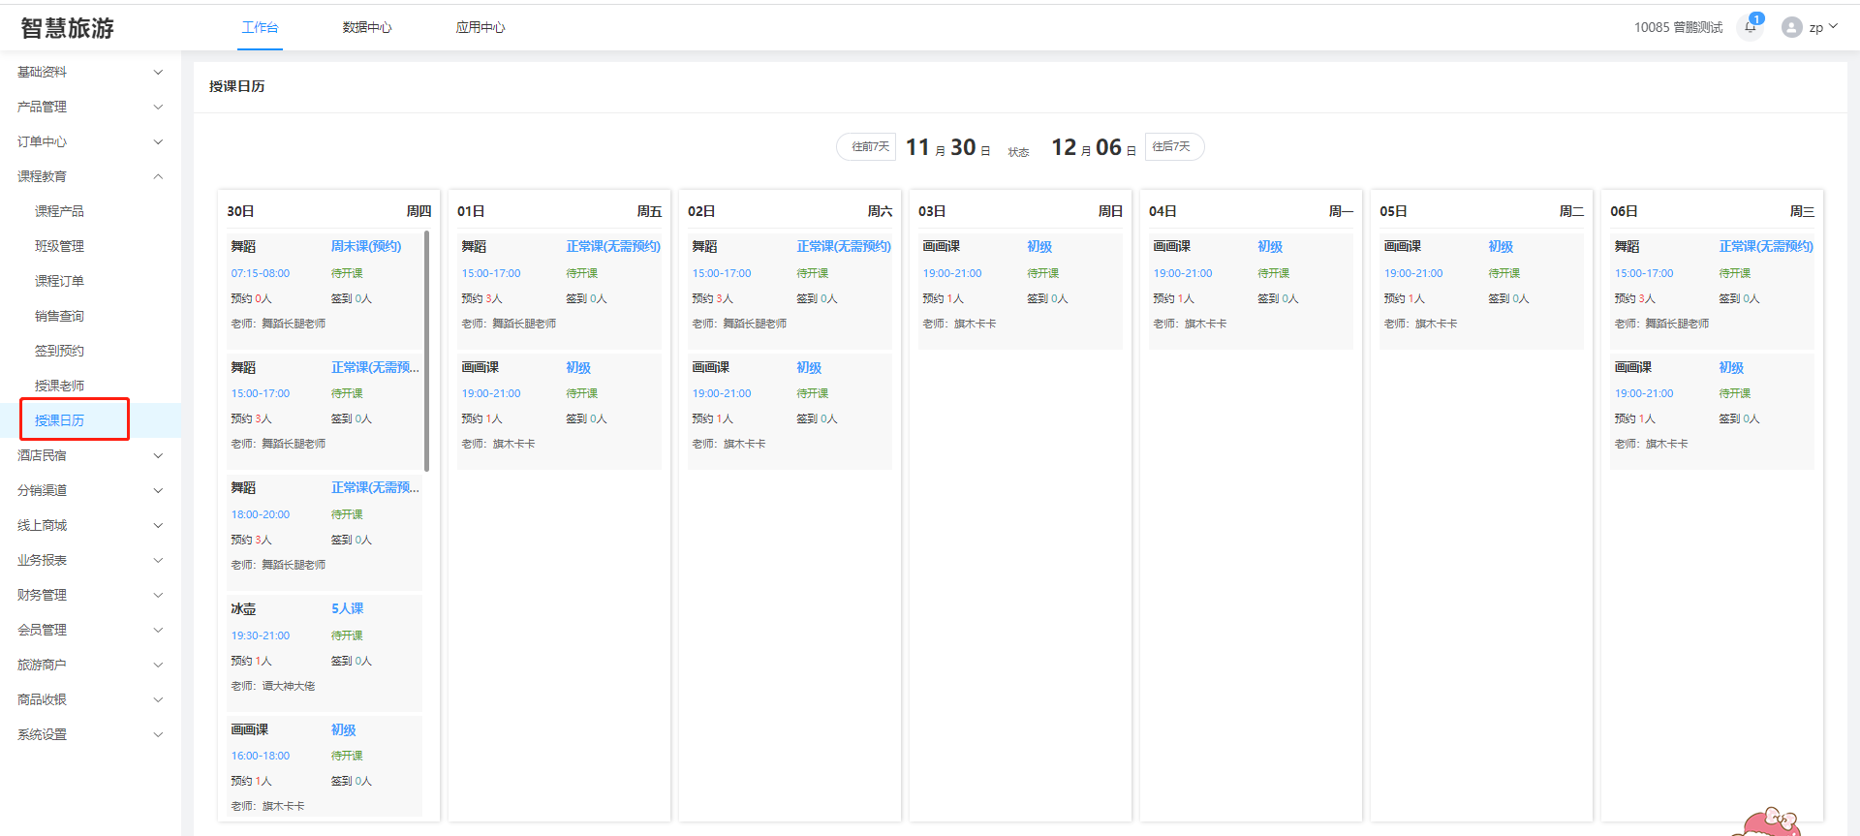Click the user avatar icon
The width and height of the screenshot is (1860, 836).
click(1791, 27)
